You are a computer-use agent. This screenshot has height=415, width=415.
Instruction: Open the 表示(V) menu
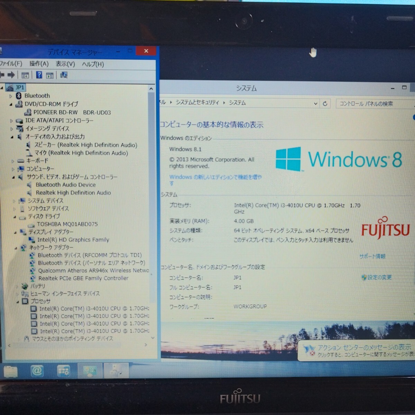pos(65,64)
